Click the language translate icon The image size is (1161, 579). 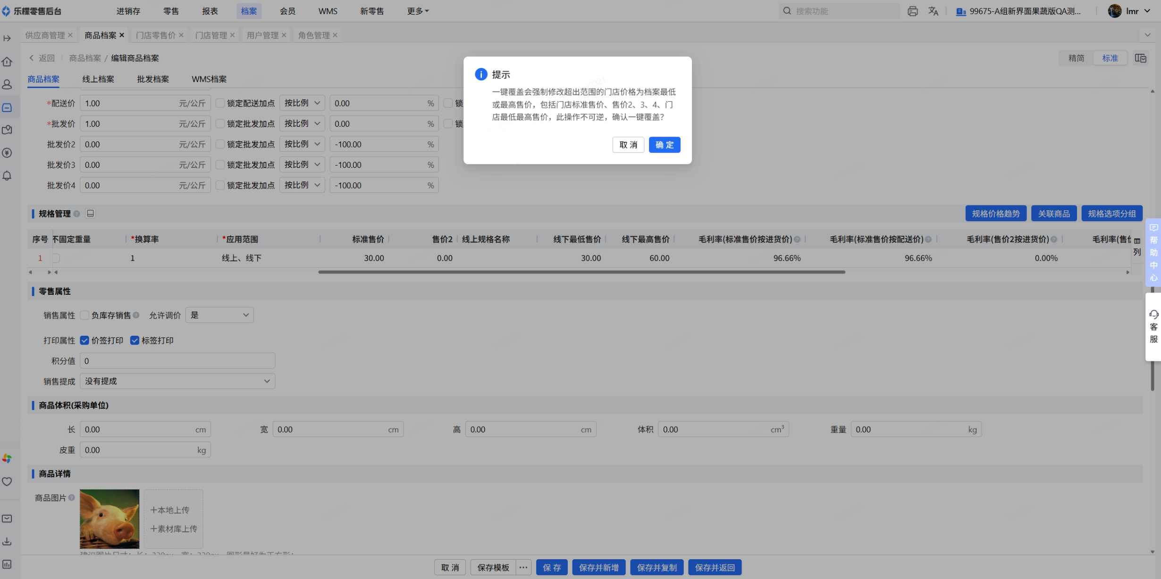click(x=933, y=11)
